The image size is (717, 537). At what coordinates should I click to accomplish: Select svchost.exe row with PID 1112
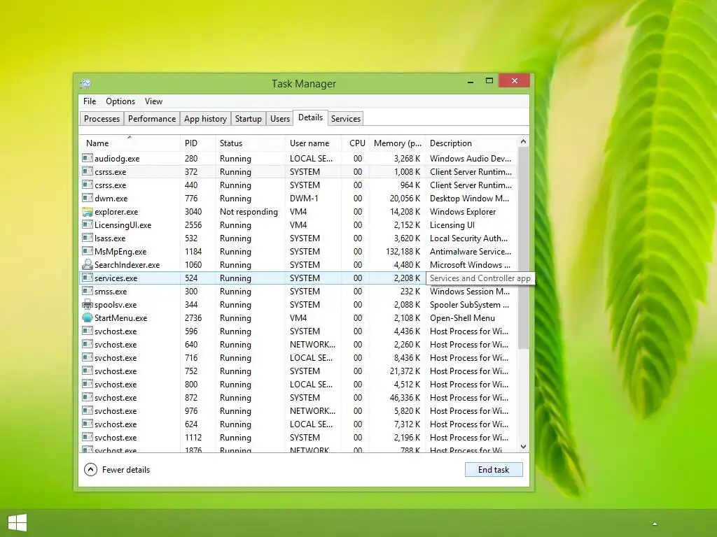[x=298, y=437]
